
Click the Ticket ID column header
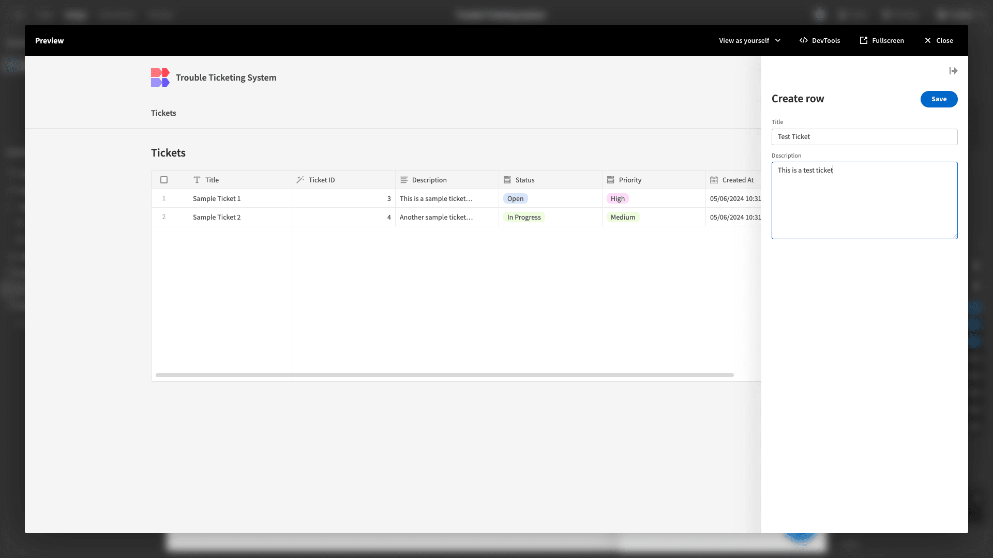coord(343,180)
